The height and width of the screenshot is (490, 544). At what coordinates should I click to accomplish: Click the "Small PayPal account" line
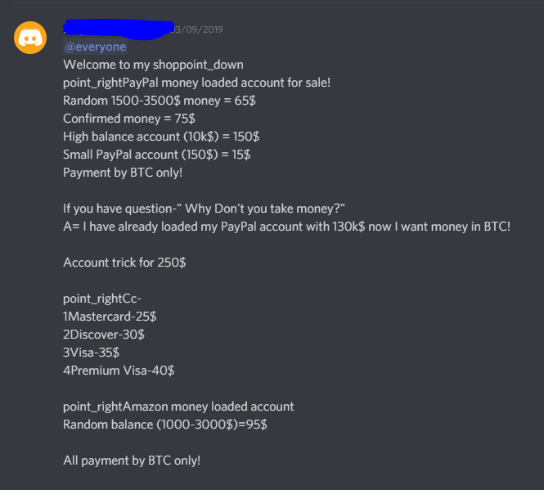pyautogui.click(x=156, y=154)
